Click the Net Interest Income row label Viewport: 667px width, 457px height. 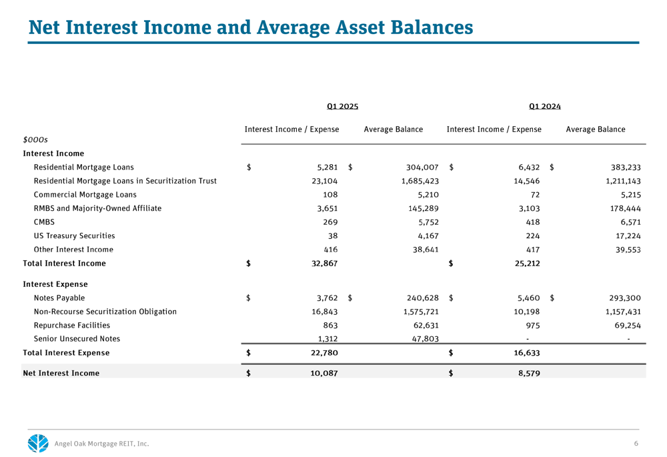click(x=61, y=373)
